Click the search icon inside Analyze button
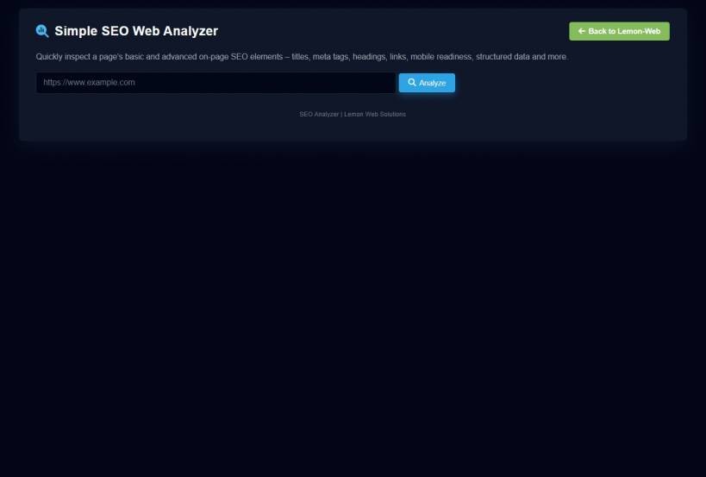Screen dimensions: 706x477 [412, 83]
